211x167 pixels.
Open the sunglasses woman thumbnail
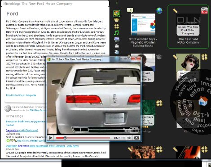click(188, 62)
